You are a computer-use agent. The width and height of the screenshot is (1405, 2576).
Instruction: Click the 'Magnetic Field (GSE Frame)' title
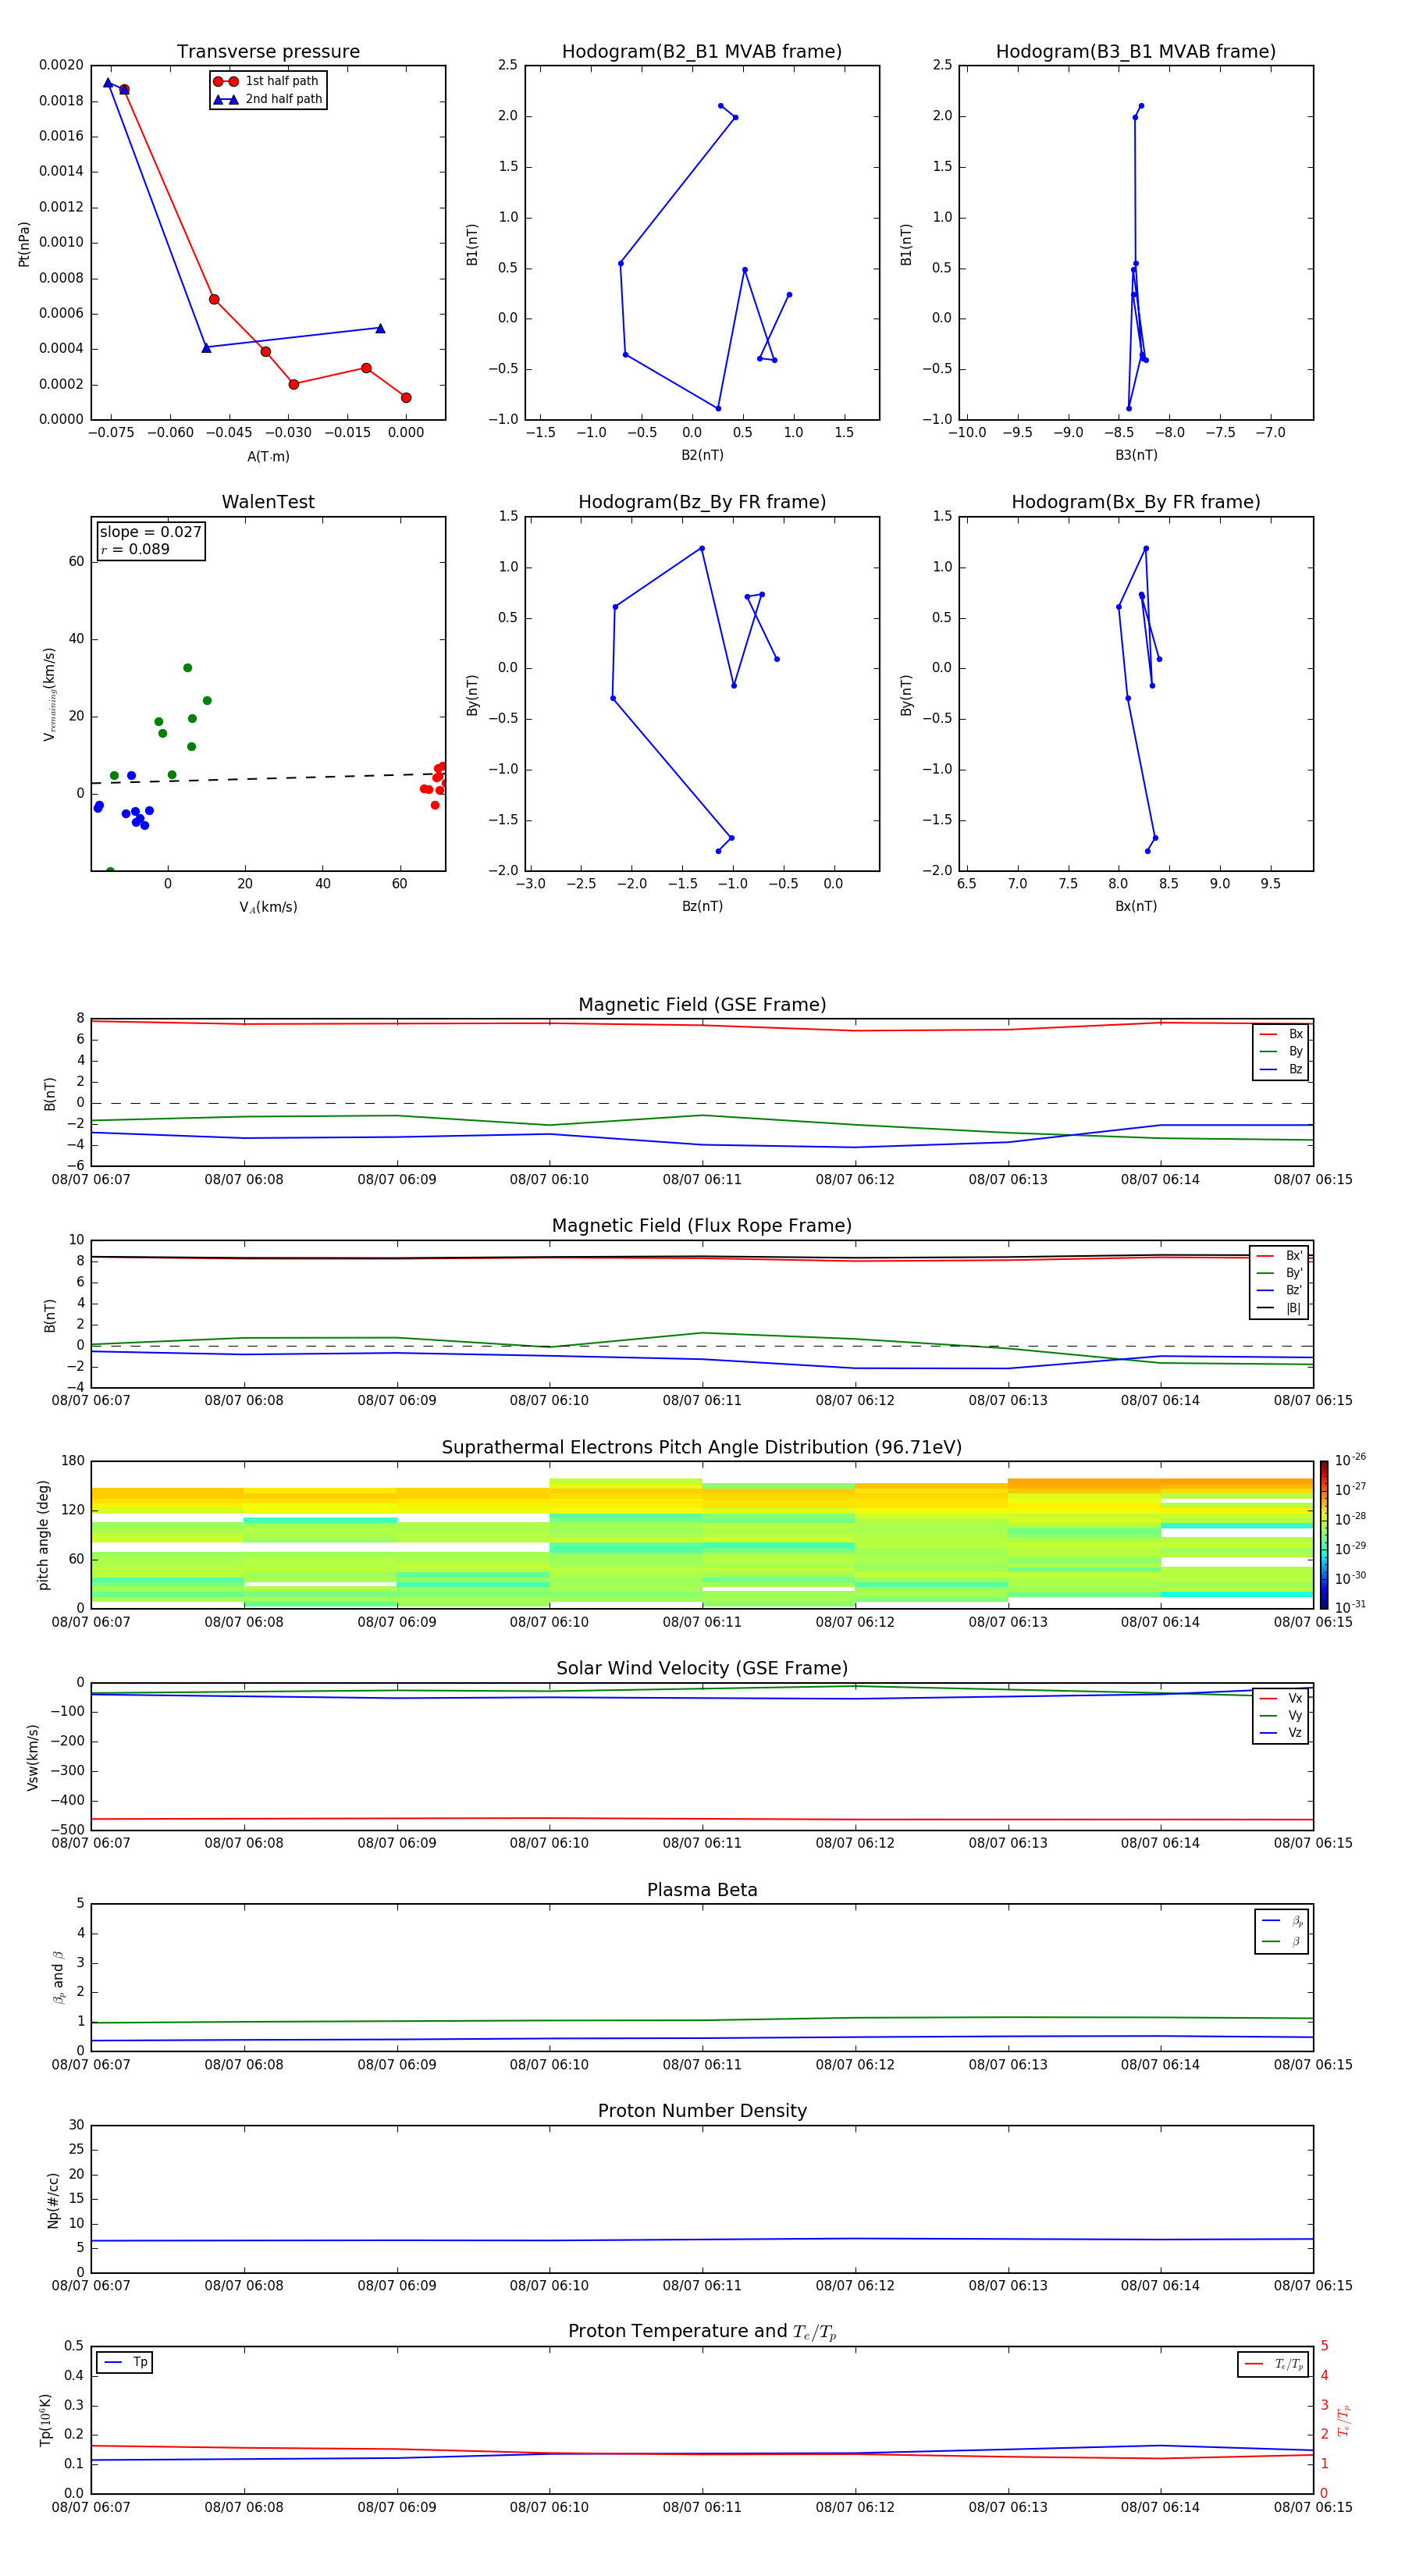tap(702, 1005)
